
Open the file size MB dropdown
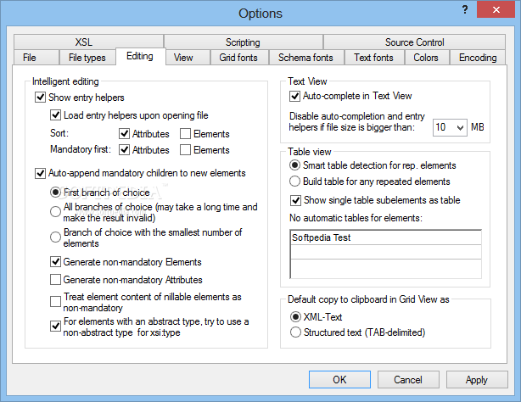pyautogui.click(x=450, y=127)
